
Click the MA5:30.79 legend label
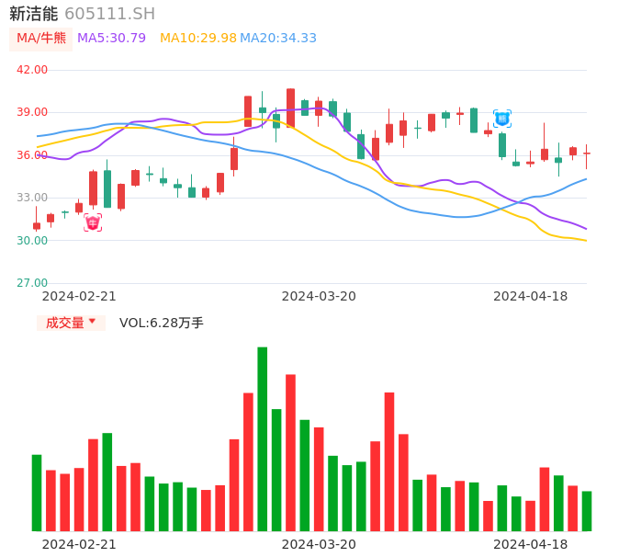111,39
